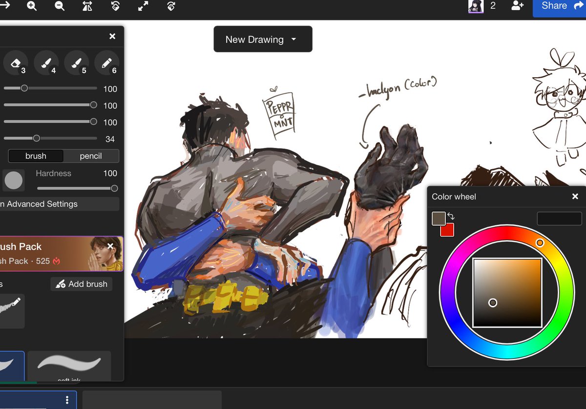
Task: Open Advanced Settings section
Action: click(x=59, y=204)
